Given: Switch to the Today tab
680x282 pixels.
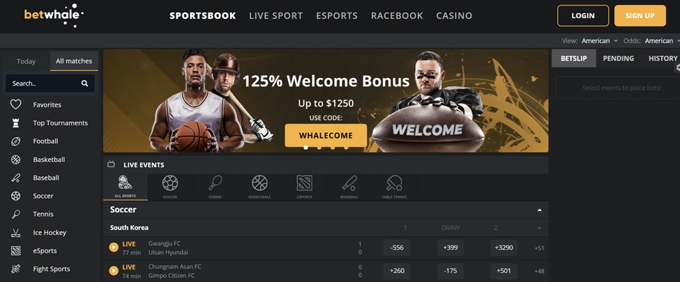Looking at the screenshot, I should click(x=26, y=61).
